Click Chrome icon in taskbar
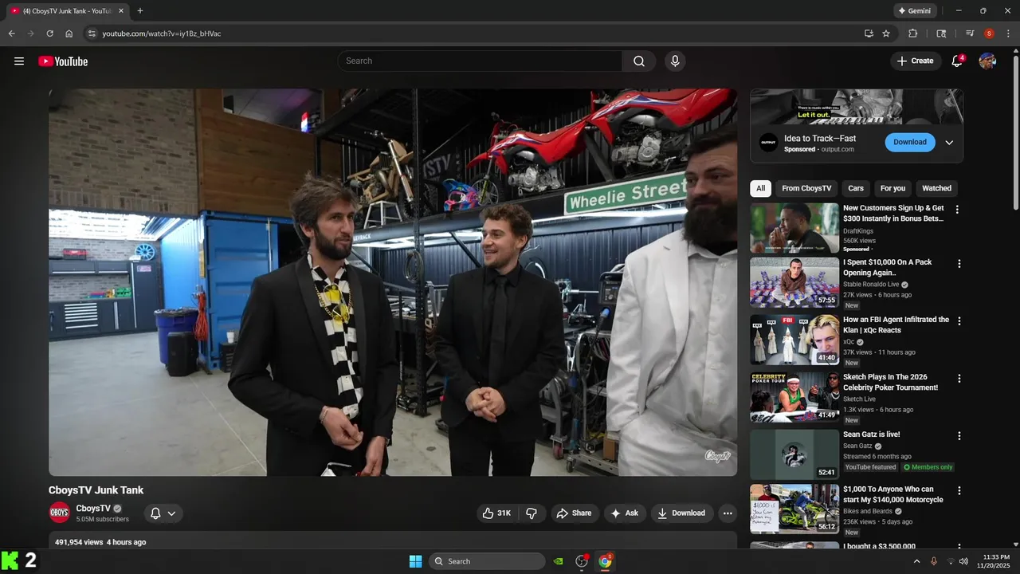Image resolution: width=1020 pixels, height=574 pixels. coord(605,561)
